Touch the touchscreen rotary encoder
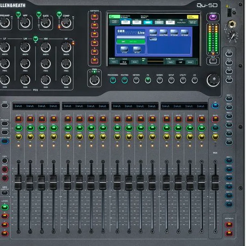 213,80
